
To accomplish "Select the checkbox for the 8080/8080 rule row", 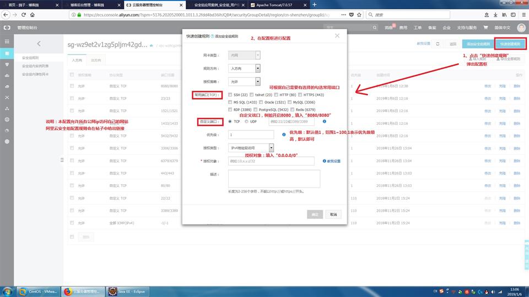I will 72,86.
